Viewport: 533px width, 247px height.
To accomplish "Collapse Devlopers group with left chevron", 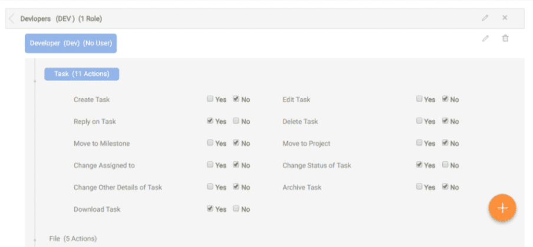I will click(12, 19).
